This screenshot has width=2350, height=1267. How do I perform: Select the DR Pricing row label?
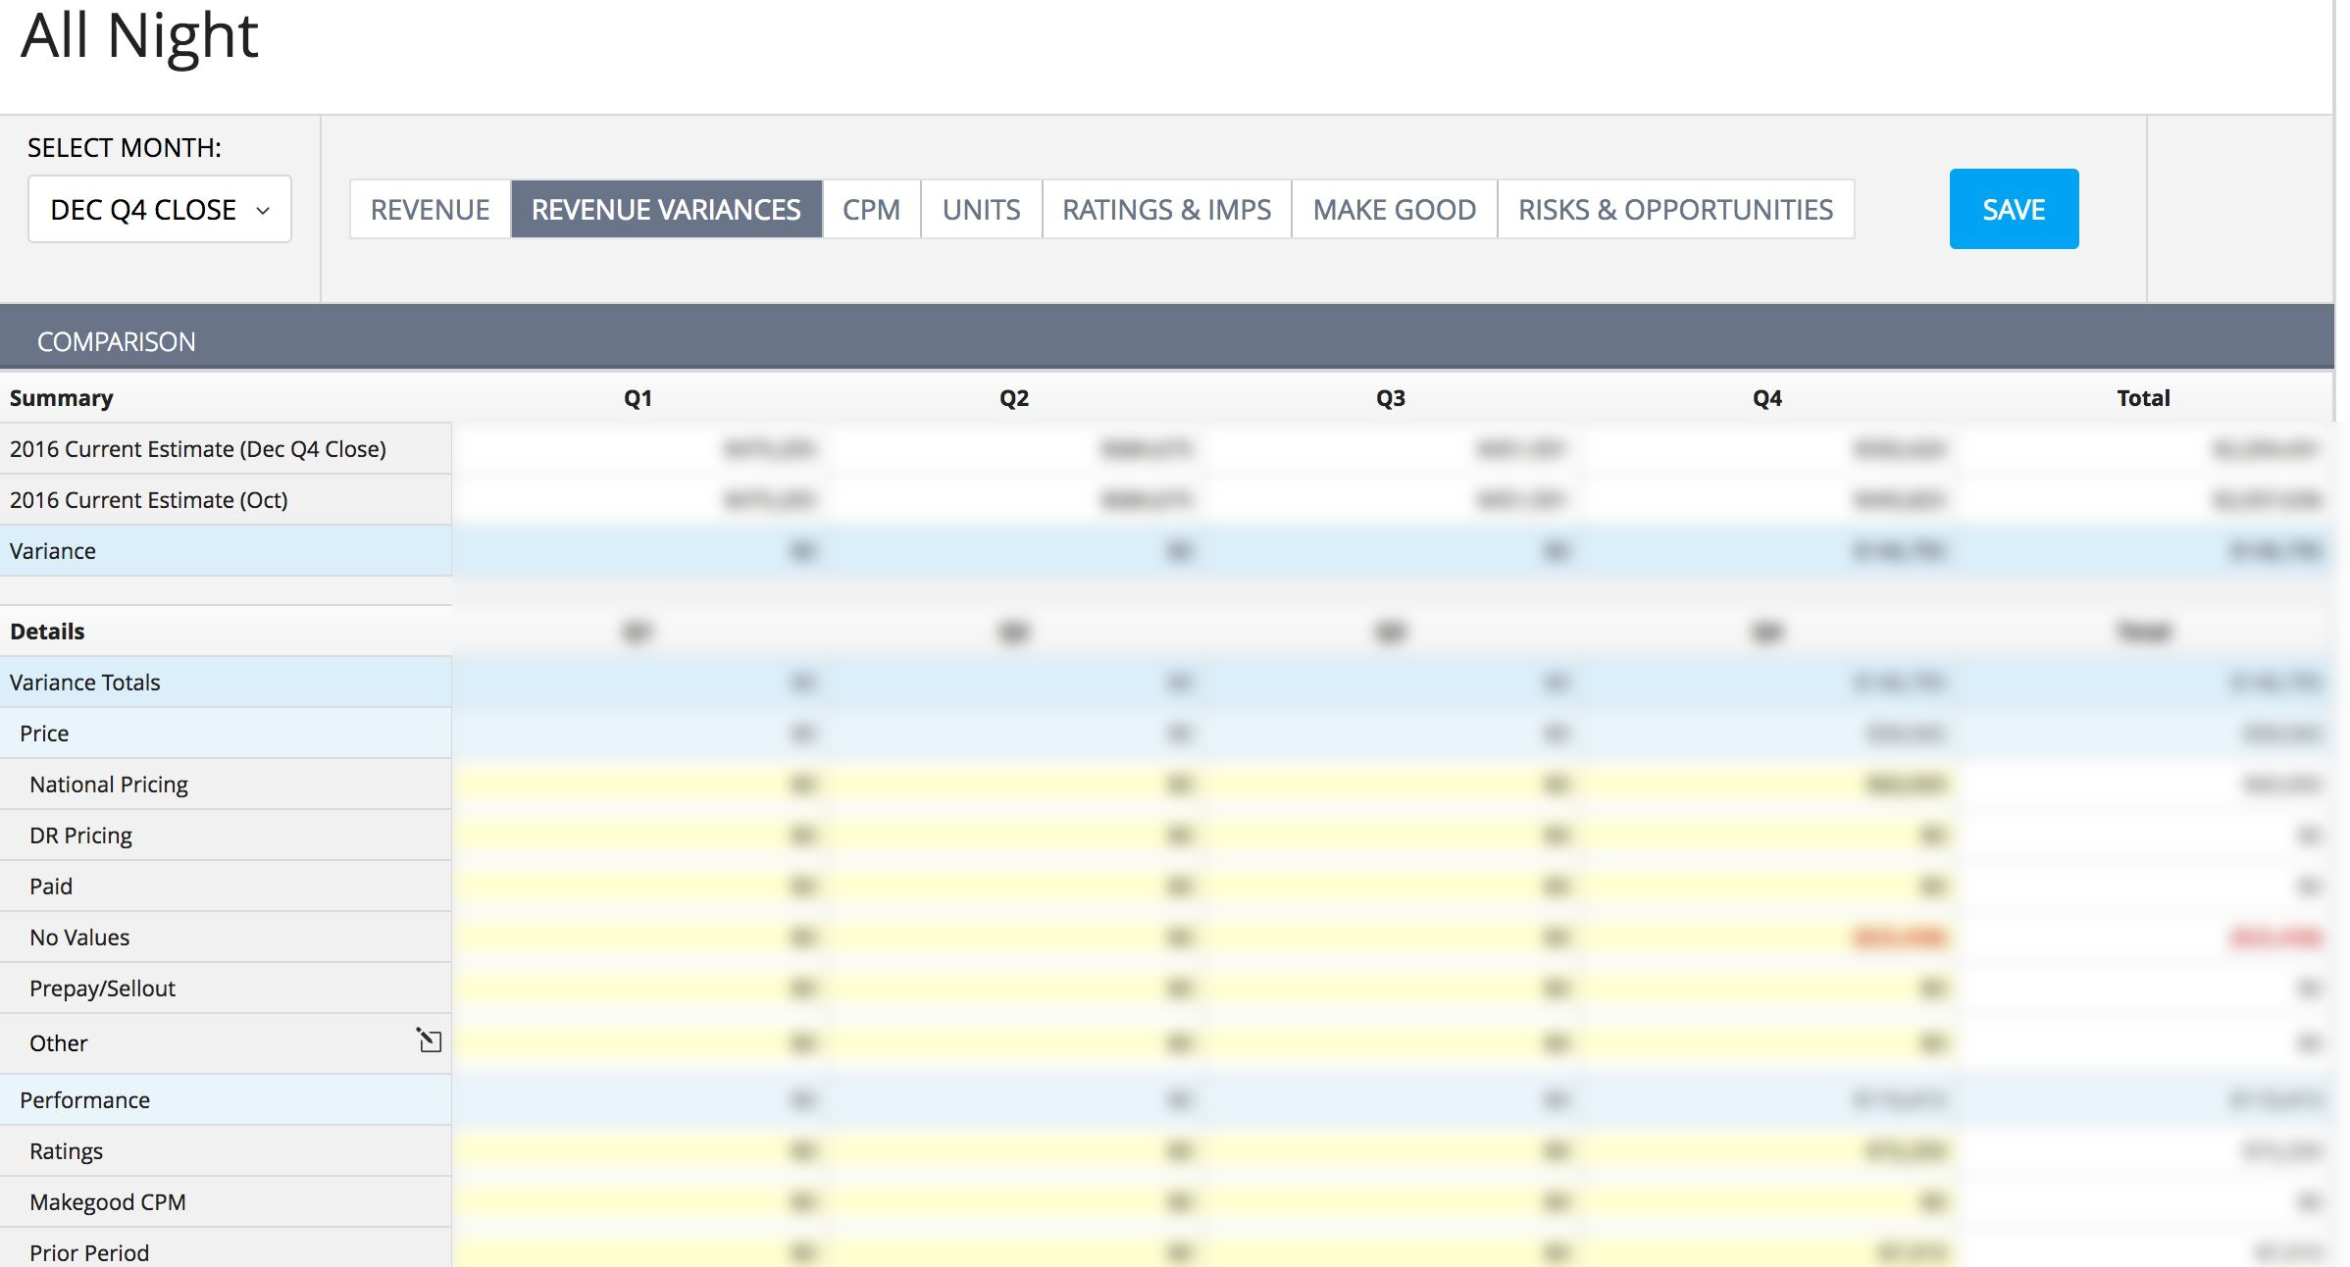80,836
